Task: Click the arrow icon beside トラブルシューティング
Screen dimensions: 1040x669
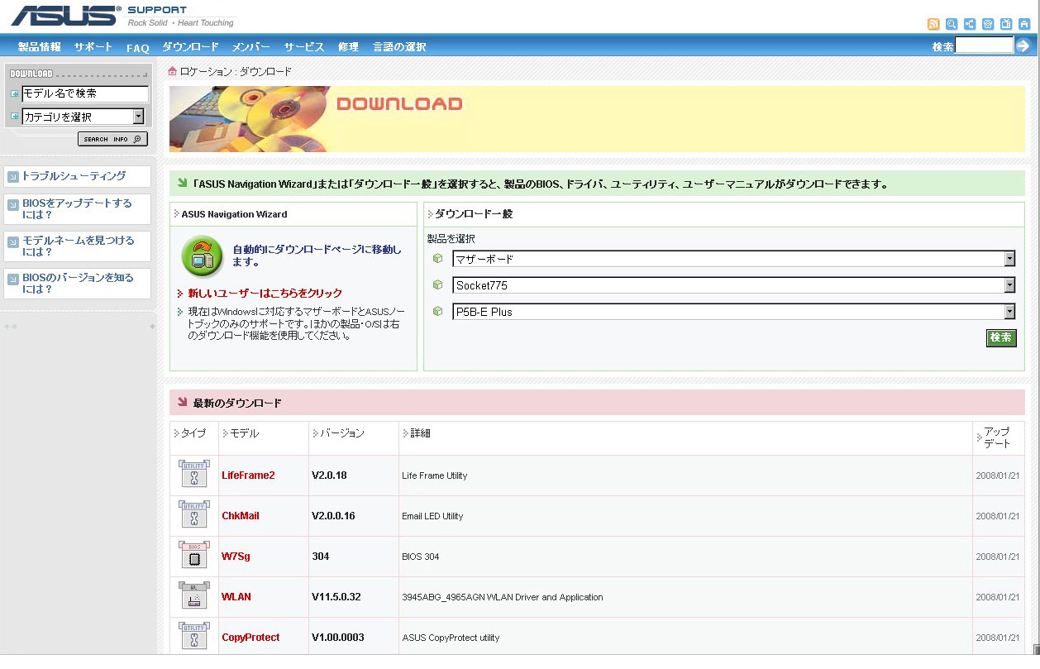Action: [x=13, y=177]
